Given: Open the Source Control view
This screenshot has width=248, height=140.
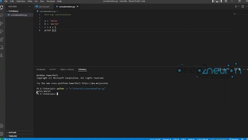Looking at the screenshot, I should [x=2, y=23].
